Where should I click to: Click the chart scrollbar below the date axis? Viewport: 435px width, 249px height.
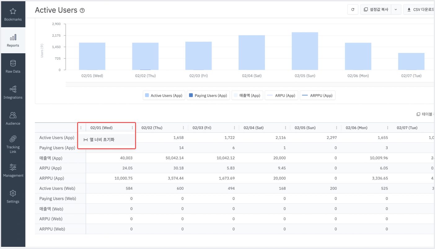pyautogui.click(x=250, y=84)
